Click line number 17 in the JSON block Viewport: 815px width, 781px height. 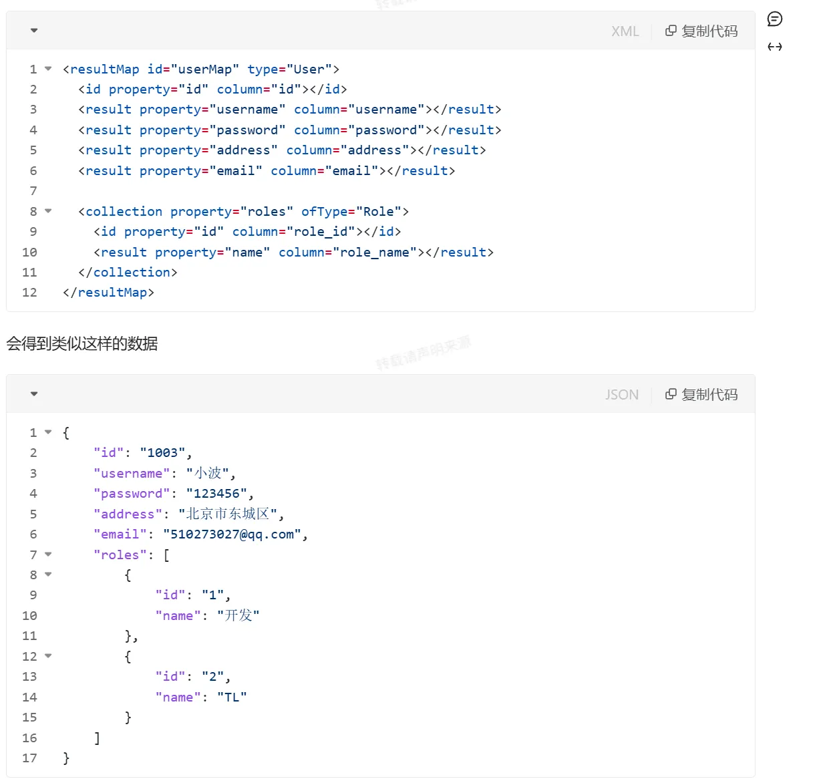point(29,758)
